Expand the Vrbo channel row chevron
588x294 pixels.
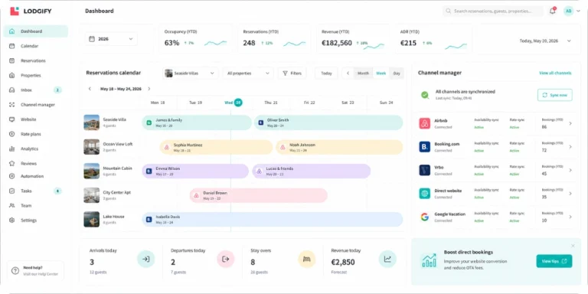click(x=570, y=170)
